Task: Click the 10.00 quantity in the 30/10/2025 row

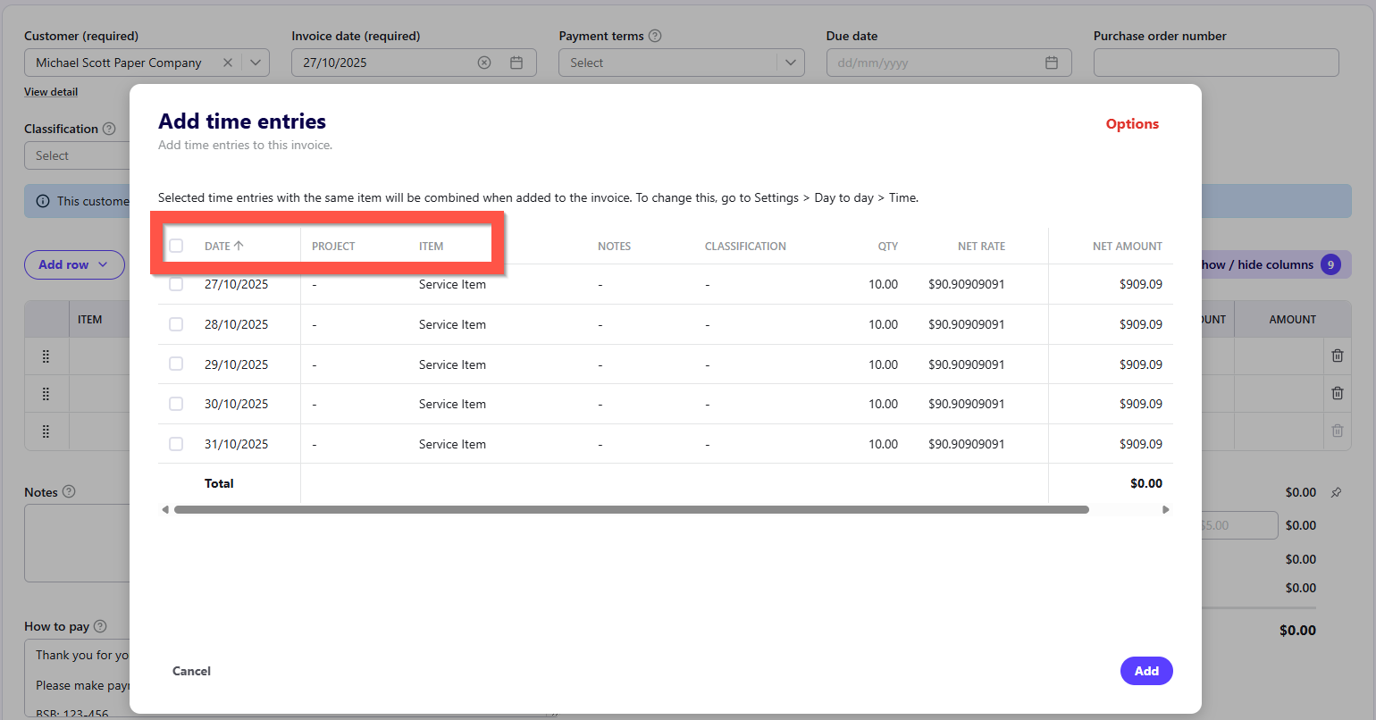Action: pos(883,404)
